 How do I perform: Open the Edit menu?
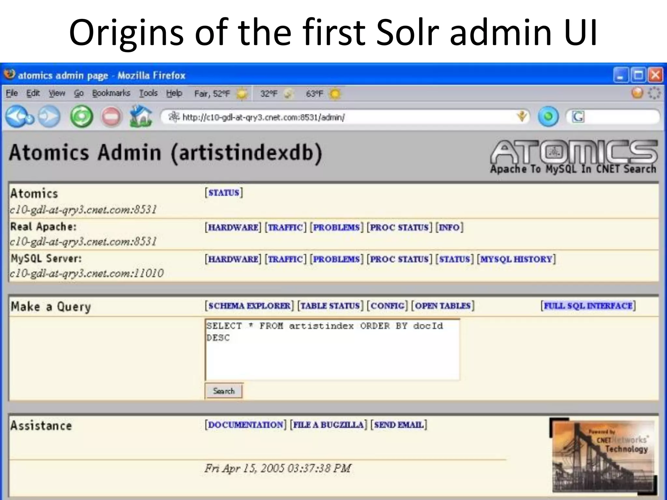(33, 93)
